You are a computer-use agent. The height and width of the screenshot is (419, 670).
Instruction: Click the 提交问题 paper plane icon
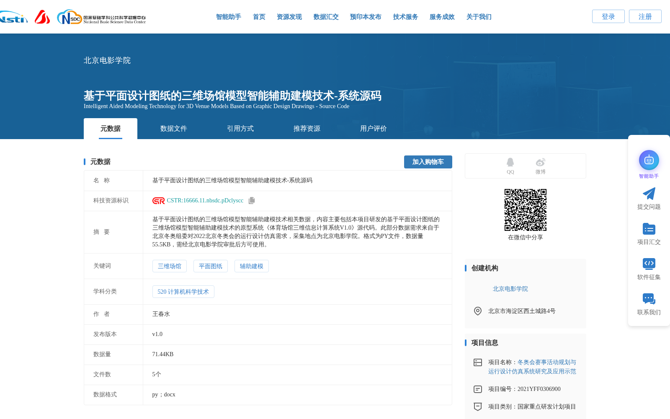pos(649,194)
